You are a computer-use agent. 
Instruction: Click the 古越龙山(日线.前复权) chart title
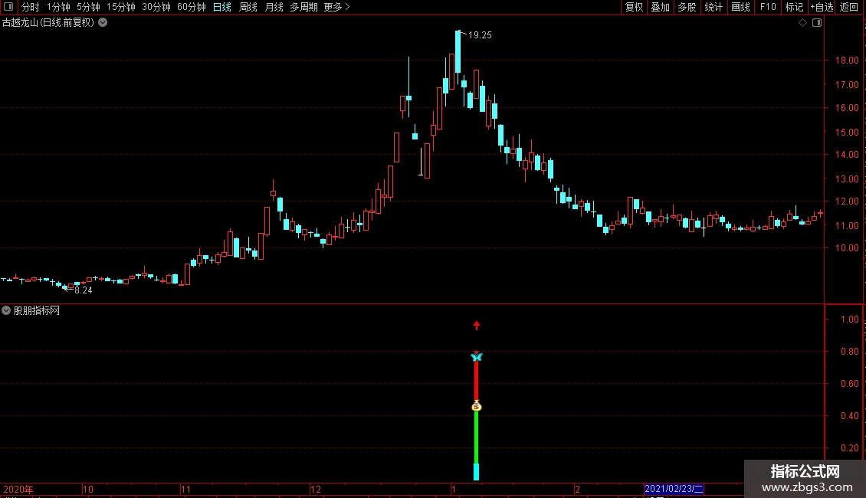pos(48,23)
